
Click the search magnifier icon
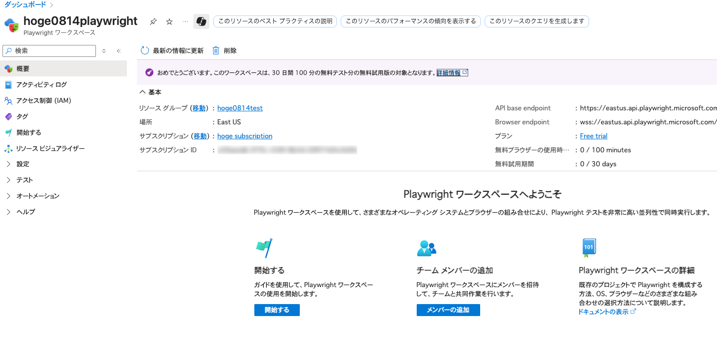tap(8, 51)
